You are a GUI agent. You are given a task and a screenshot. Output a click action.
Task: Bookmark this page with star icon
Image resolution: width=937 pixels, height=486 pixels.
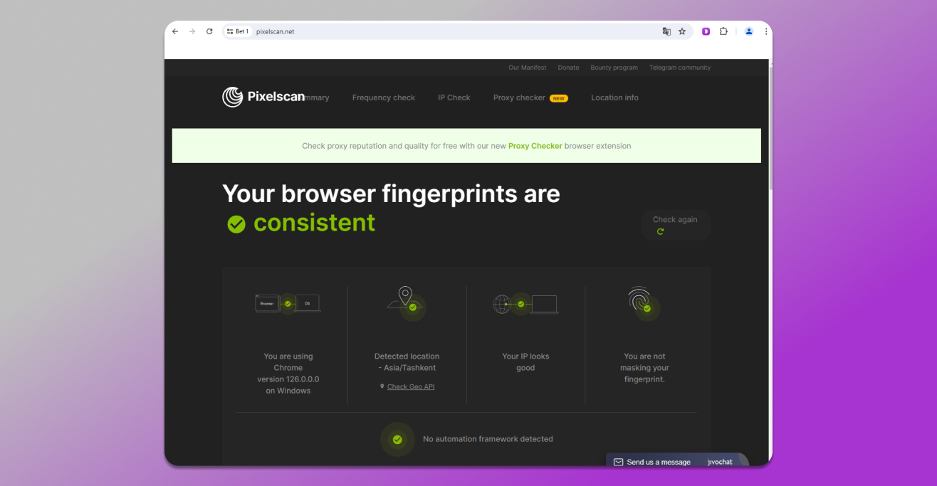pyautogui.click(x=682, y=31)
